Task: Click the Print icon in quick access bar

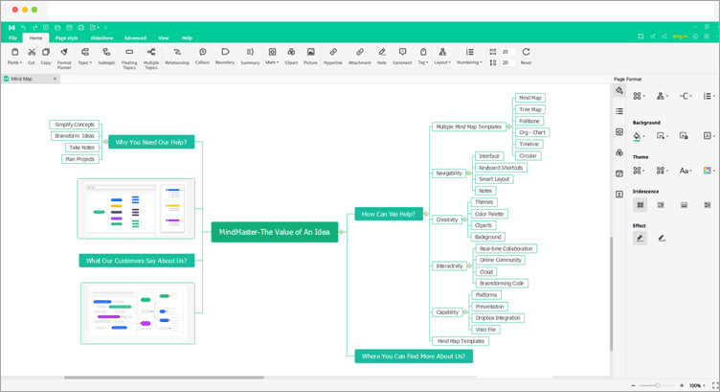Action: click(x=80, y=28)
